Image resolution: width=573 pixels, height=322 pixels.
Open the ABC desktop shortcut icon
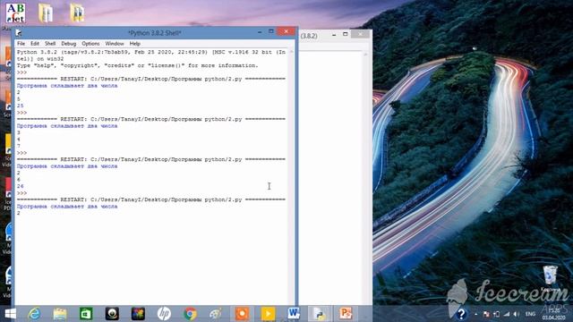(x=16, y=13)
